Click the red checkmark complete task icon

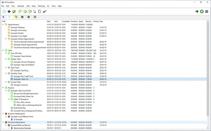14,12
